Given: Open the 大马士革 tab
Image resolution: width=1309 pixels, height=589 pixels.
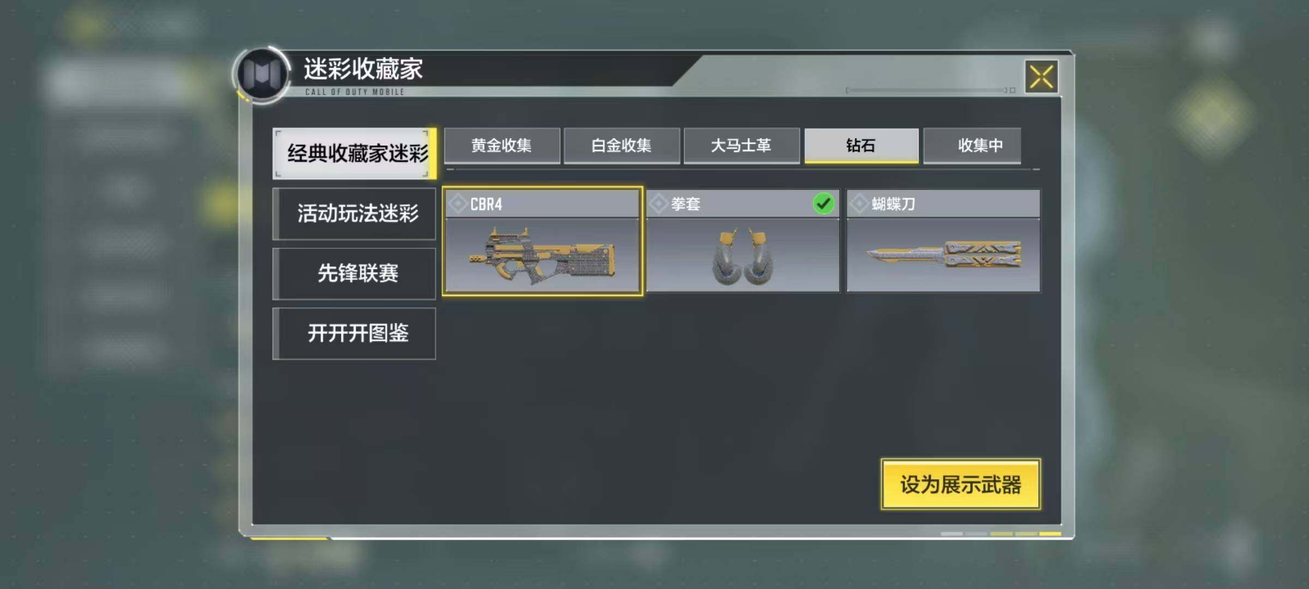Looking at the screenshot, I should tap(742, 146).
